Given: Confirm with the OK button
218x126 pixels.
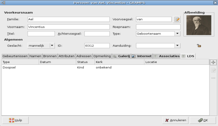Looking at the screenshot, I should pyautogui.click(x=203, y=120).
